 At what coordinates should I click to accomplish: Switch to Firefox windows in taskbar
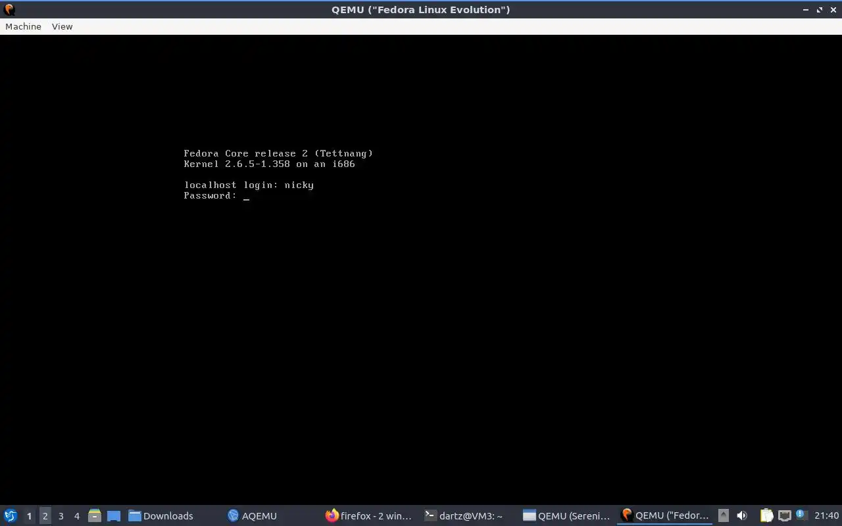tap(369, 515)
